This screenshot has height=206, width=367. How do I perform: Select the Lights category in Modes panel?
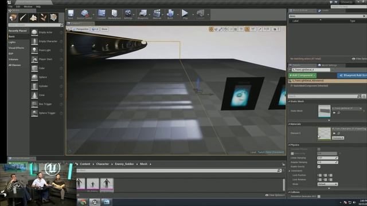tap(12, 42)
